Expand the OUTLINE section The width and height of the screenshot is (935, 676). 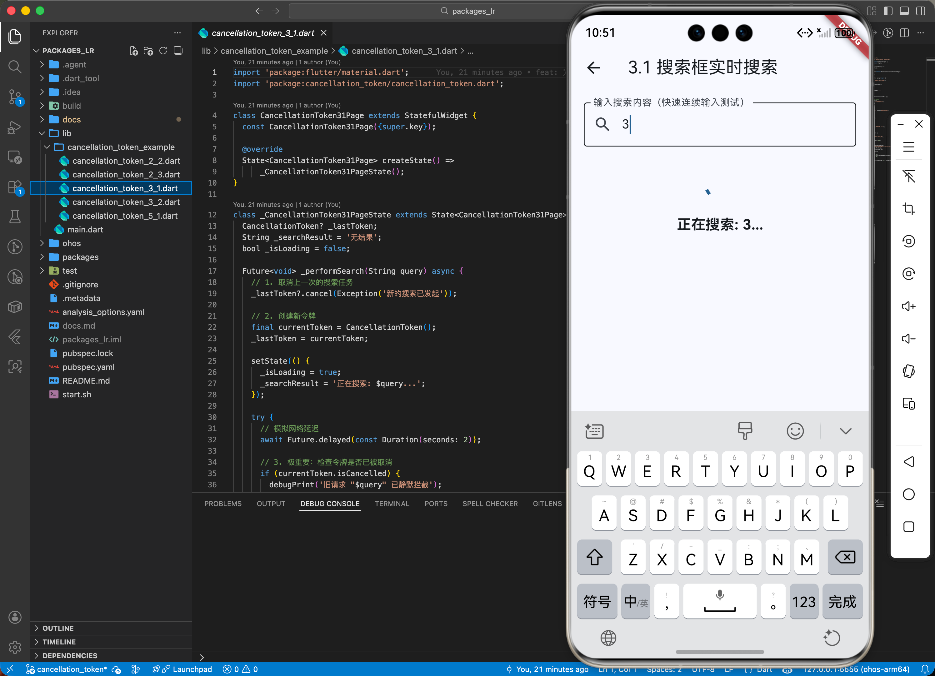coord(58,628)
